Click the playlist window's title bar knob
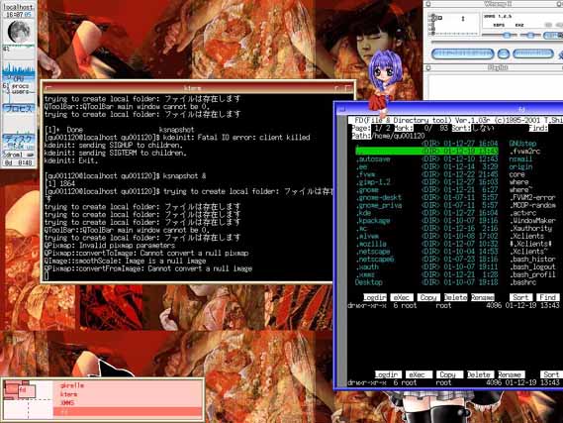 (428, 67)
